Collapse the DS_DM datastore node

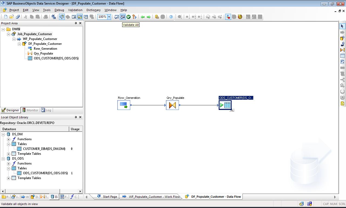click(x=3, y=134)
